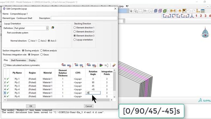Choose Axis 1 as normal direction
211x119 pixels.
point(29,41)
